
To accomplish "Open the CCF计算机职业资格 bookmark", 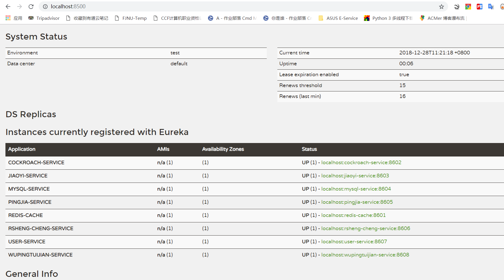I will click(177, 18).
